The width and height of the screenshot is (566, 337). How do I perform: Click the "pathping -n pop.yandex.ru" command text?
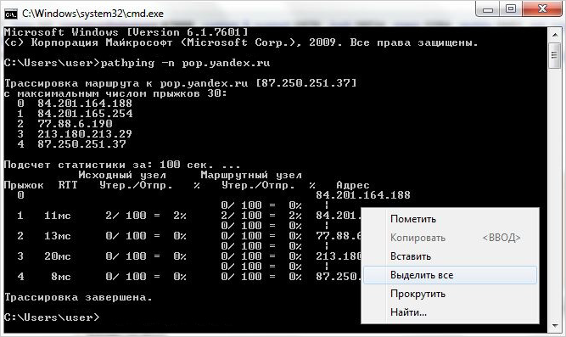(185, 63)
